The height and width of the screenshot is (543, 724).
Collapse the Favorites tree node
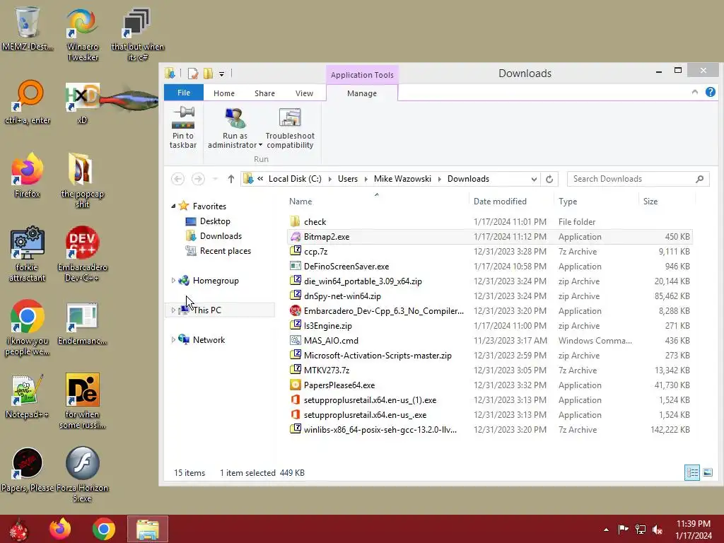tap(174, 206)
